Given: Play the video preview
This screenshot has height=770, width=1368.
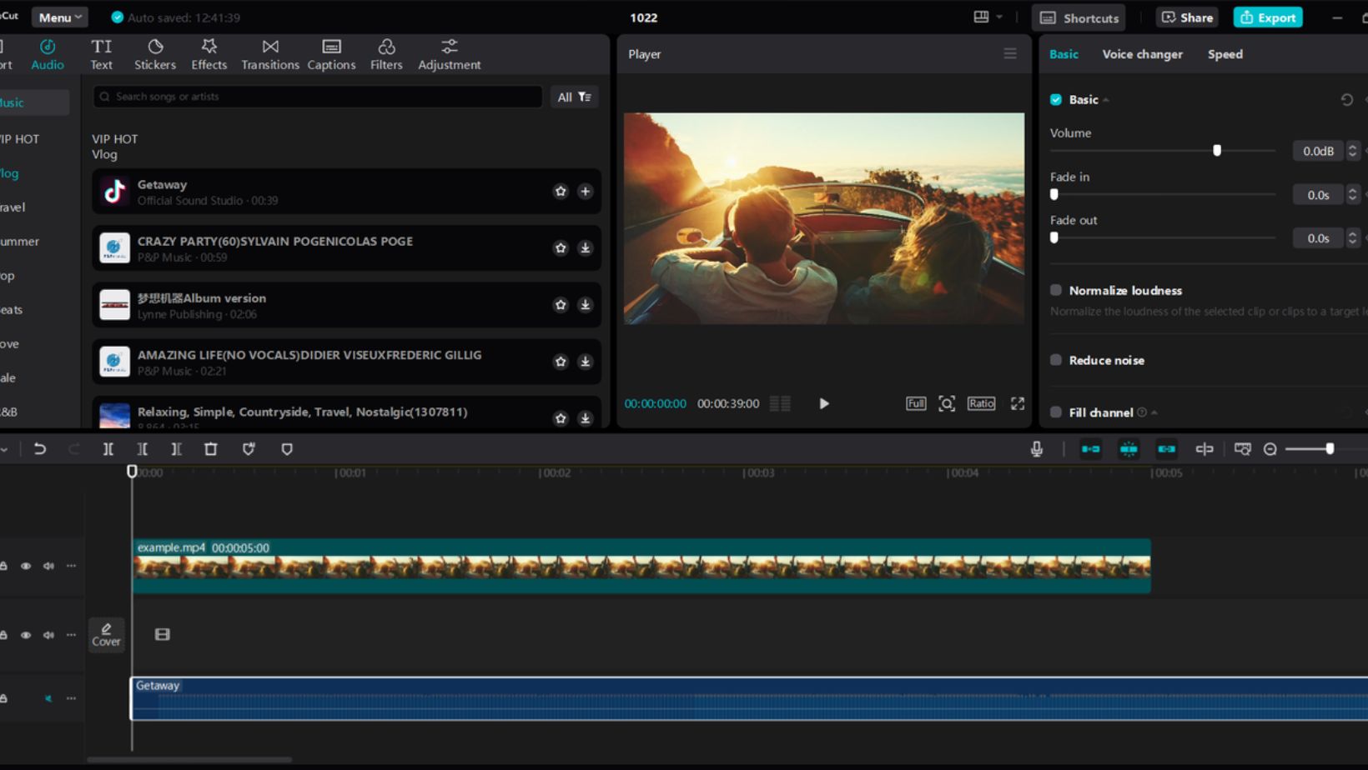Looking at the screenshot, I should click(x=824, y=403).
